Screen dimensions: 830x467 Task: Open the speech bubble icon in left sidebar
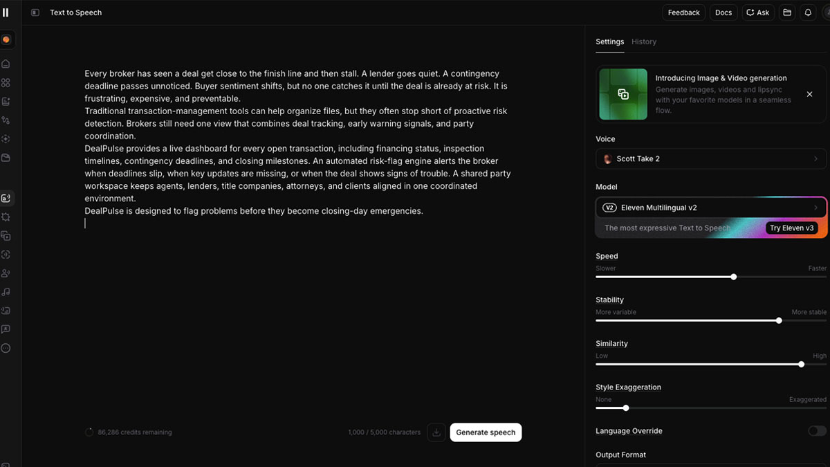(x=6, y=329)
